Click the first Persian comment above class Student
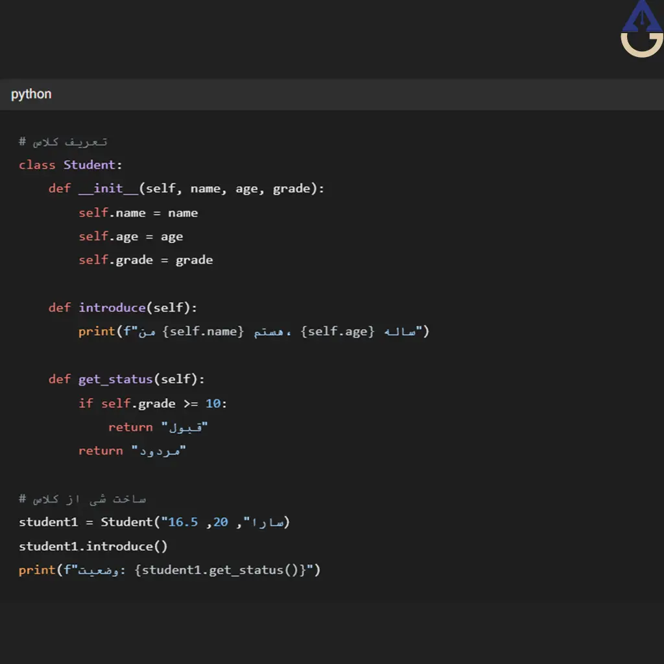 [x=63, y=142]
